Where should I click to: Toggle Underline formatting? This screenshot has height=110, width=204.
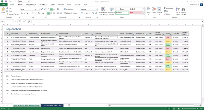[x=28, y=13]
